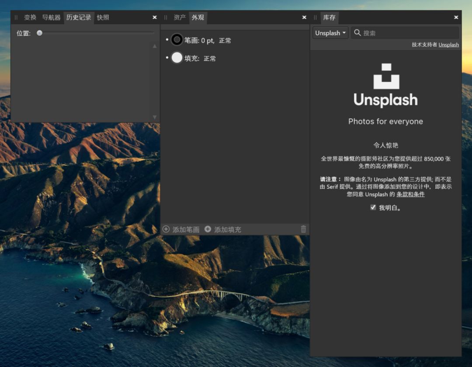Switch to the 变换 tab
The width and height of the screenshot is (472, 367).
30,17
